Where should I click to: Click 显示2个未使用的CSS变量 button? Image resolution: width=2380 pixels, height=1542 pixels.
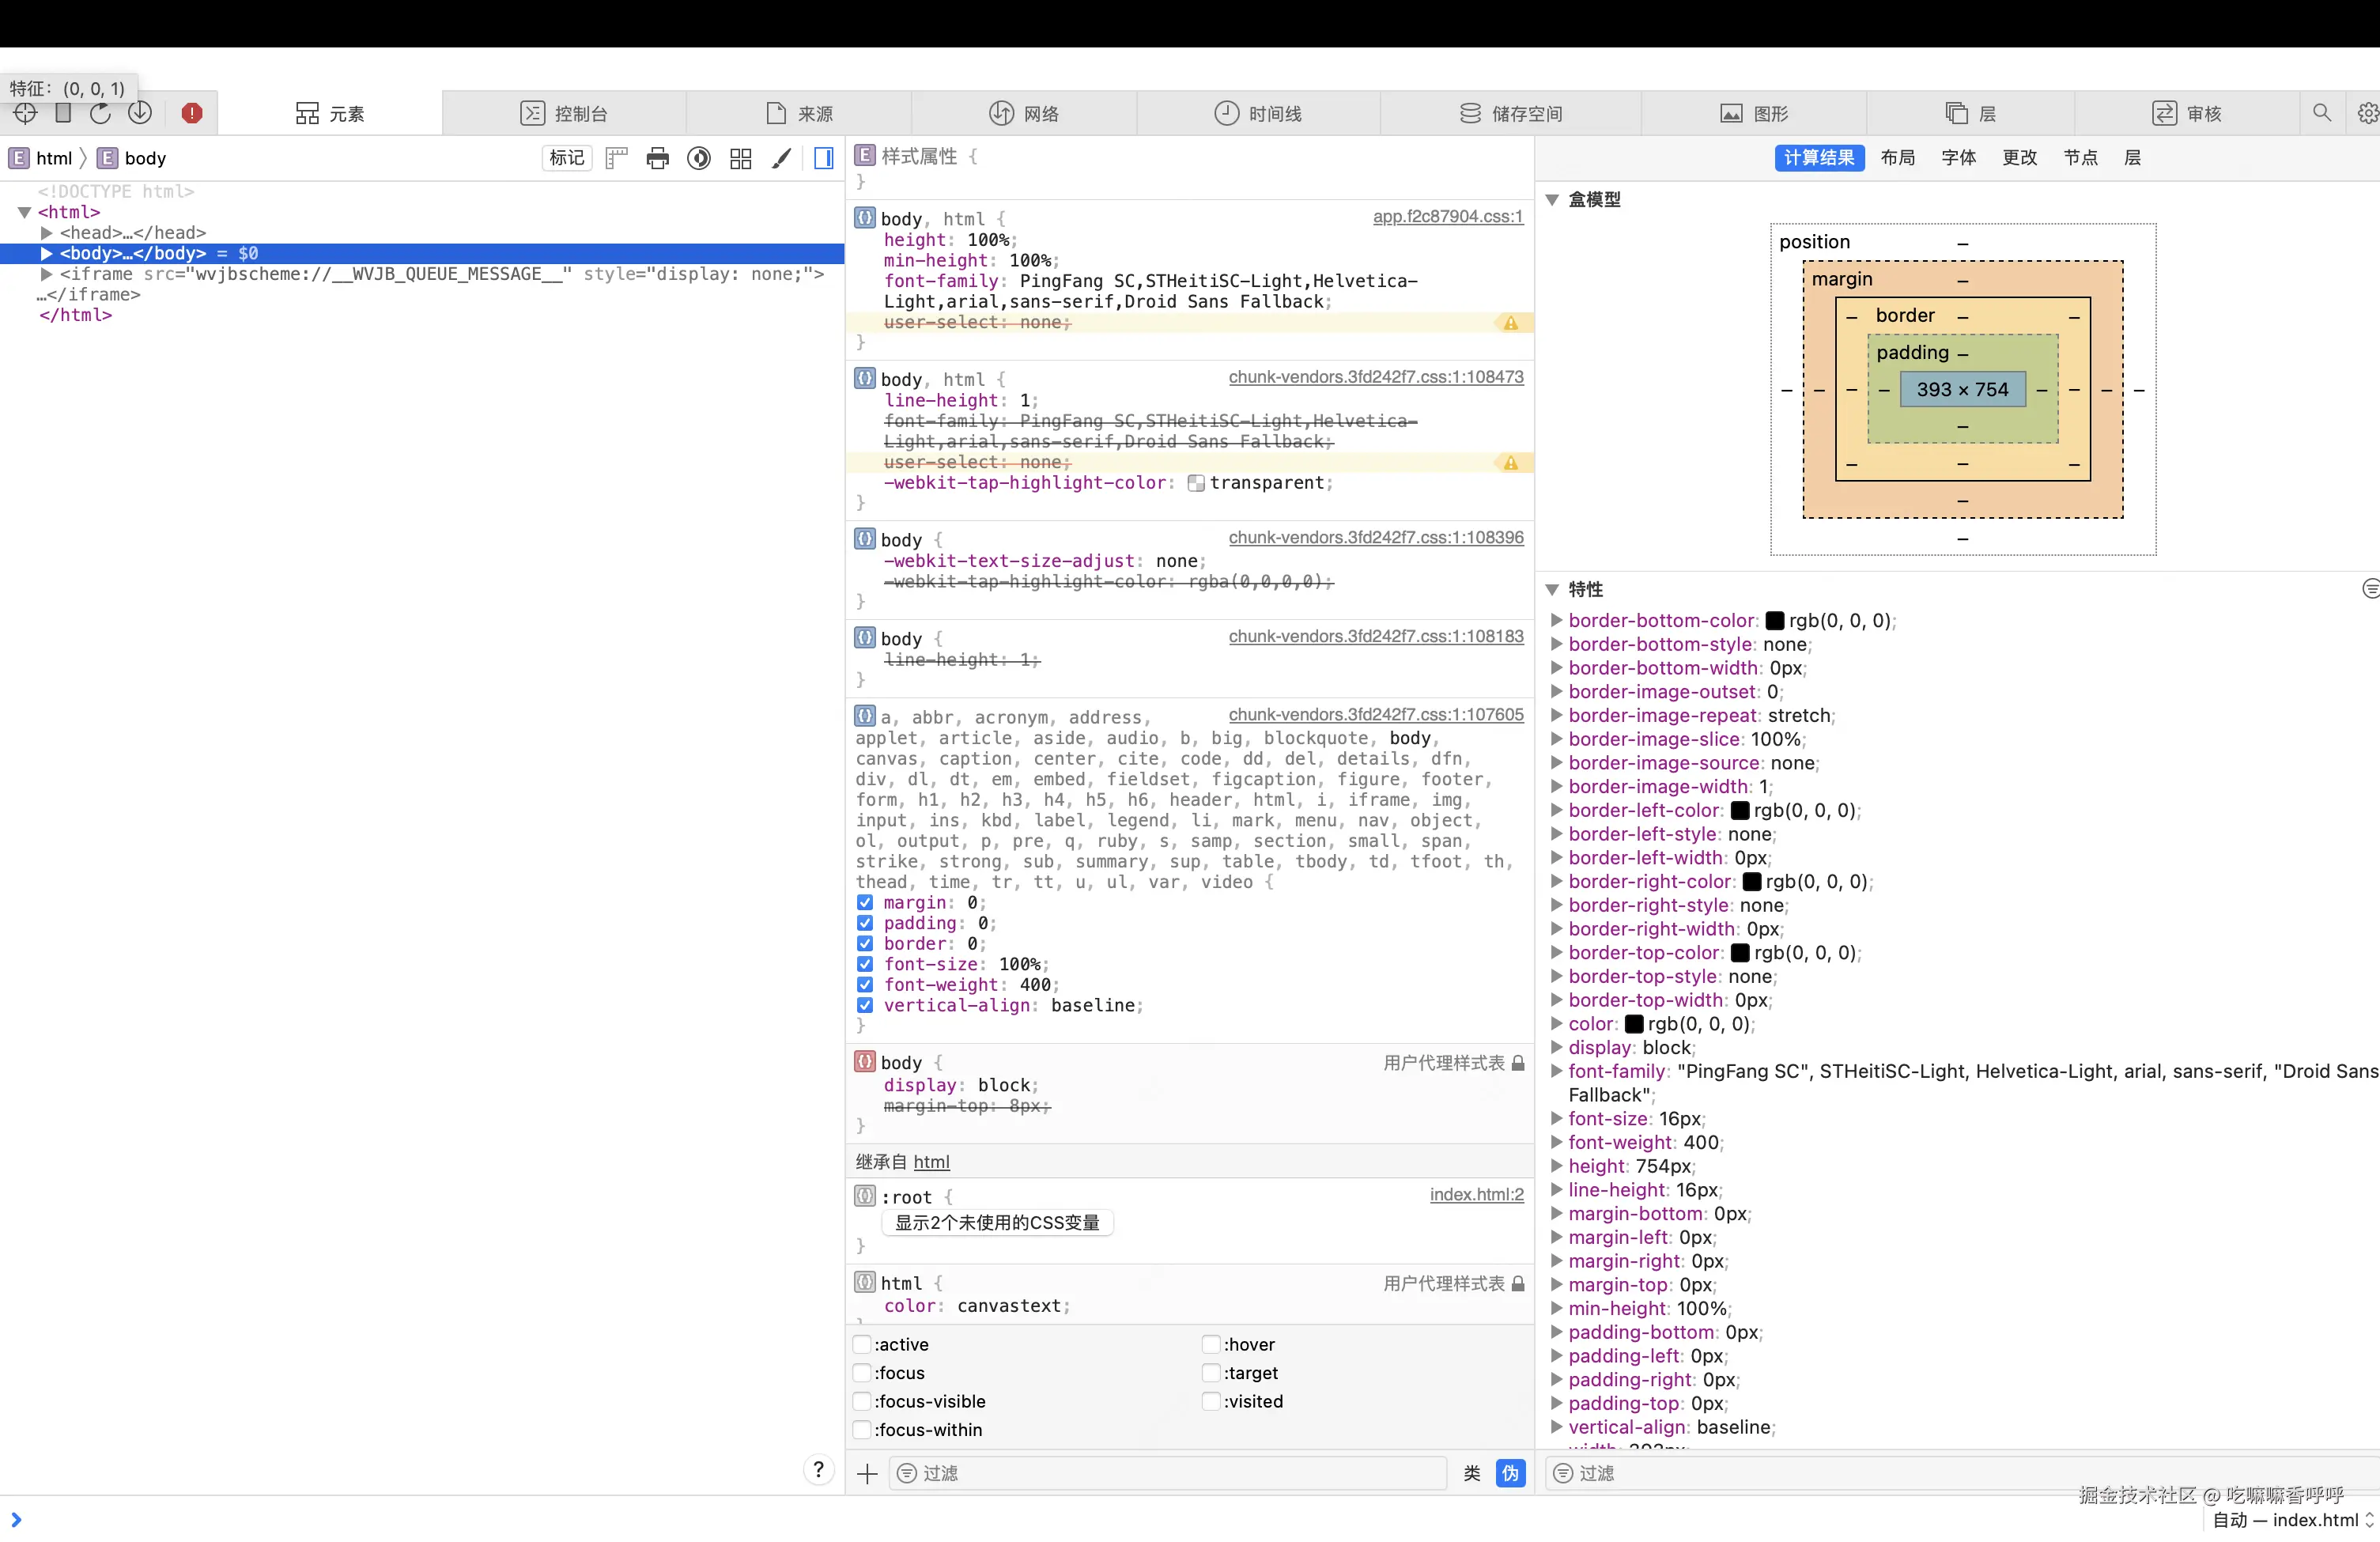pos(997,1222)
